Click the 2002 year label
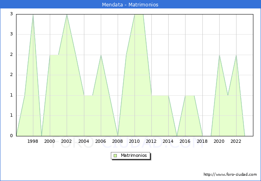The height and width of the screenshot is (181, 261). pos(67,141)
